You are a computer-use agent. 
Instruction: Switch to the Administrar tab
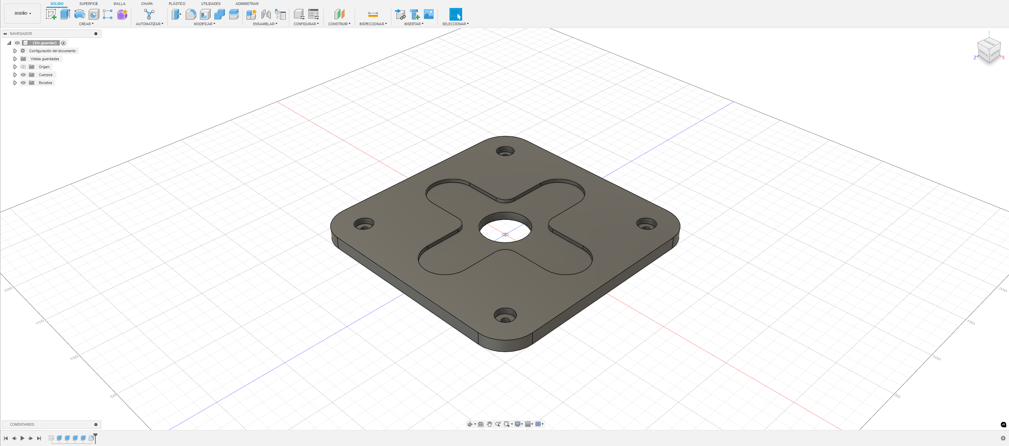(x=247, y=4)
